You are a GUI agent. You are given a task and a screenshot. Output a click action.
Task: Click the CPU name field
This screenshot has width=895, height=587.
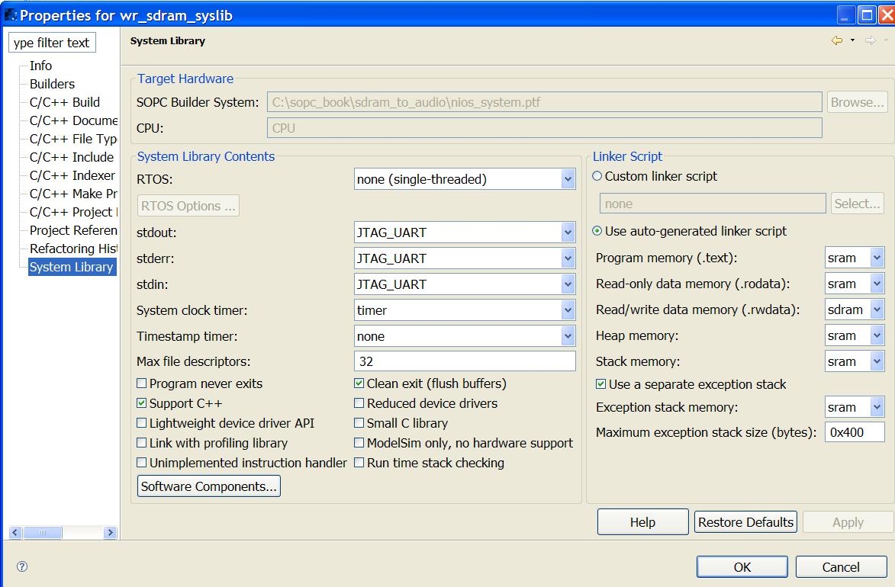[x=545, y=128]
